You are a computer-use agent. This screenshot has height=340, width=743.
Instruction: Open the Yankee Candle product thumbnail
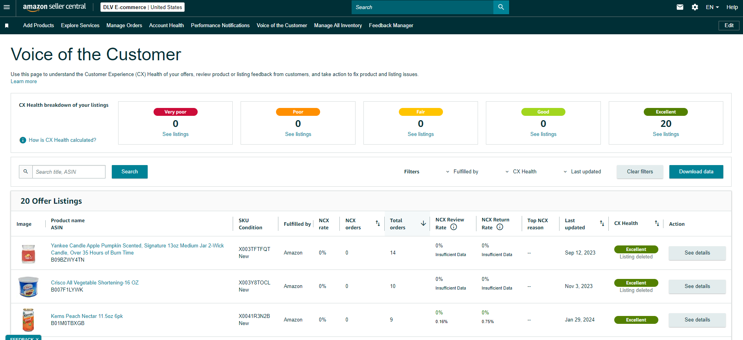pos(28,253)
